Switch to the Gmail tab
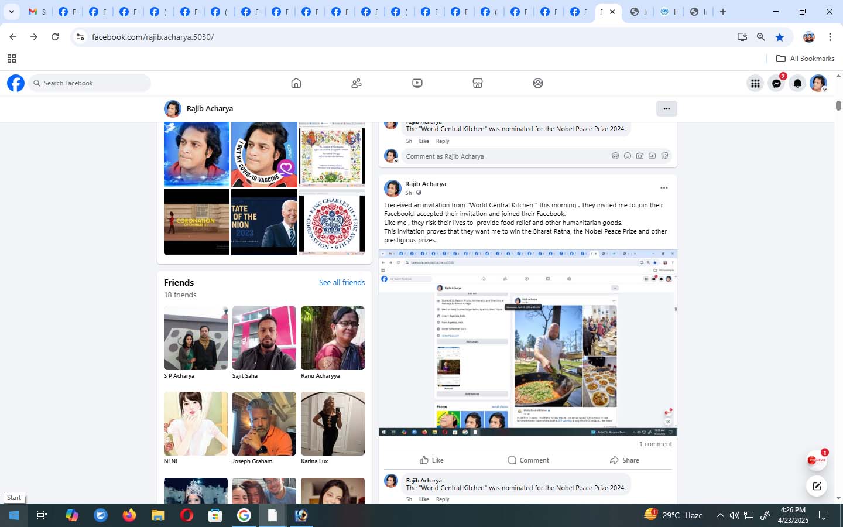The width and height of the screenshot is (843, 527). (x=36, y=12)
